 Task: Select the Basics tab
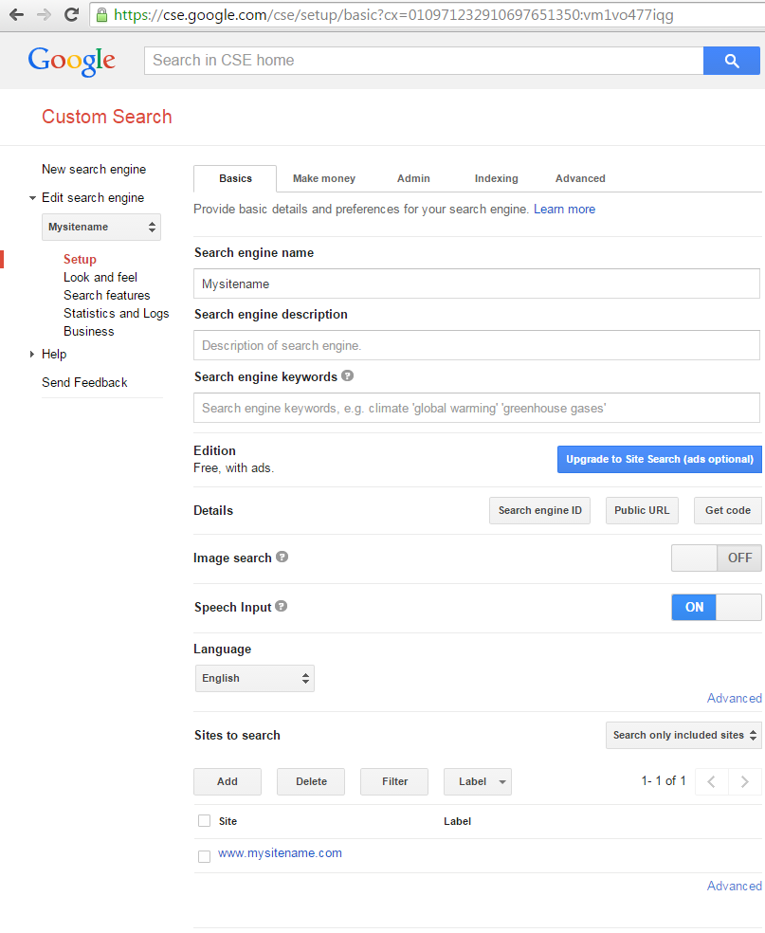(235, 178)
